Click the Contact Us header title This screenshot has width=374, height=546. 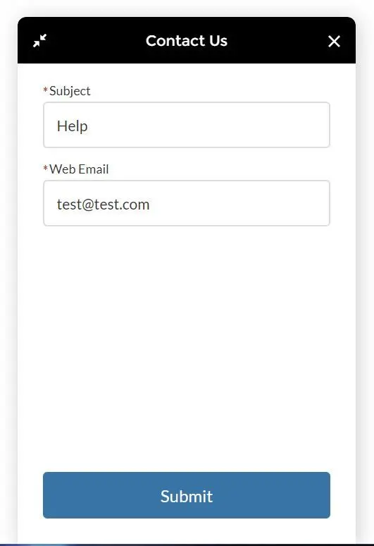187,41
